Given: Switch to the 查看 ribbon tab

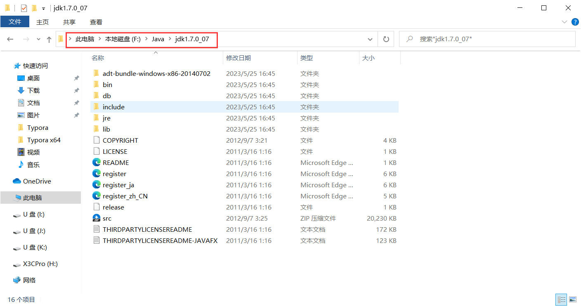Looking at the screenshot, I should coord(96,22).
